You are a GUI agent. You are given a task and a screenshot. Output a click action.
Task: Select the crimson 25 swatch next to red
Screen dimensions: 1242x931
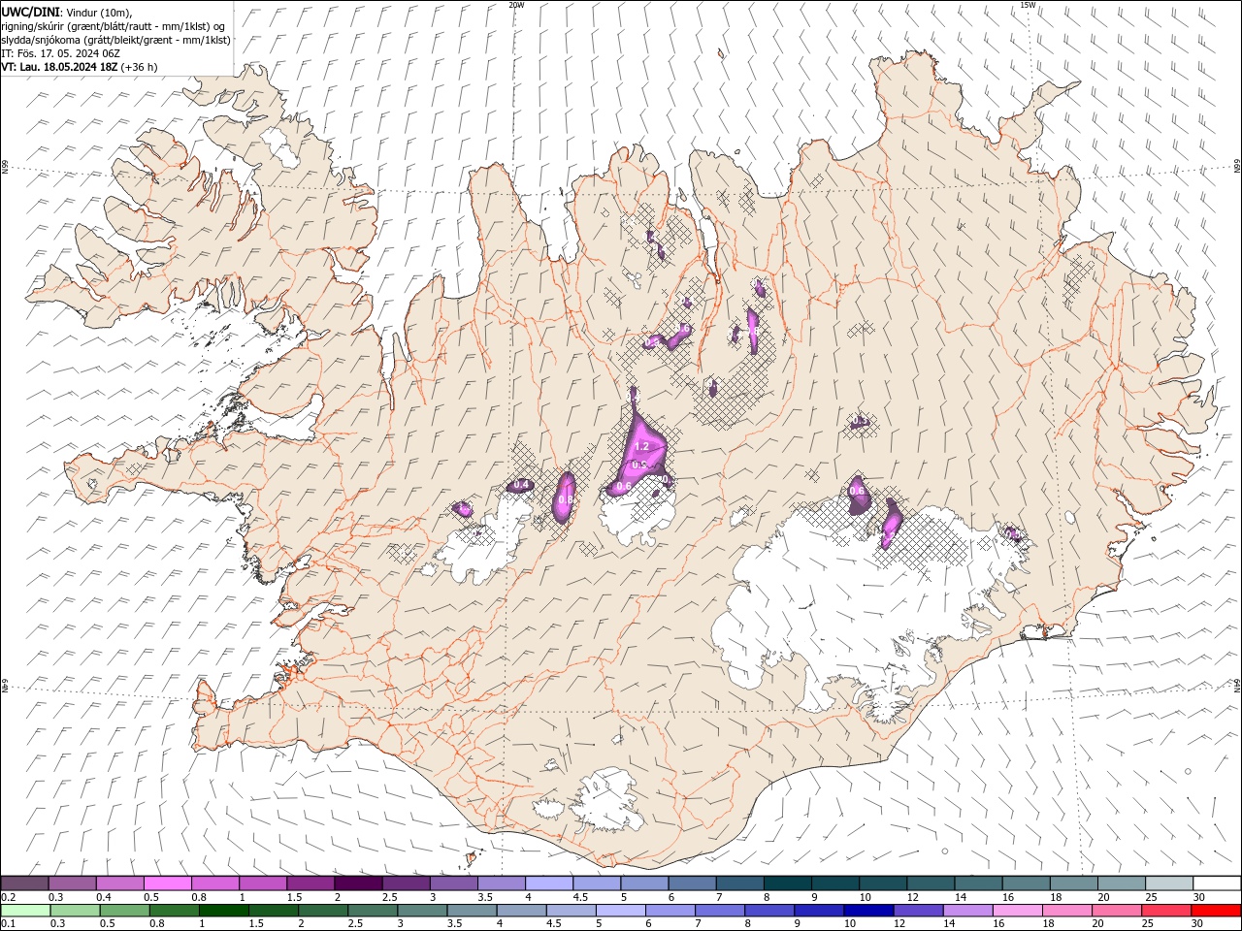click(x=1166, y=911)
